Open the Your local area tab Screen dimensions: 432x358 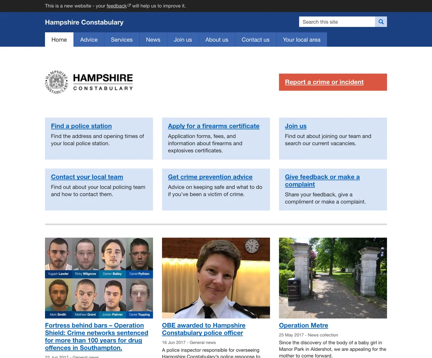tap(302, 40)
